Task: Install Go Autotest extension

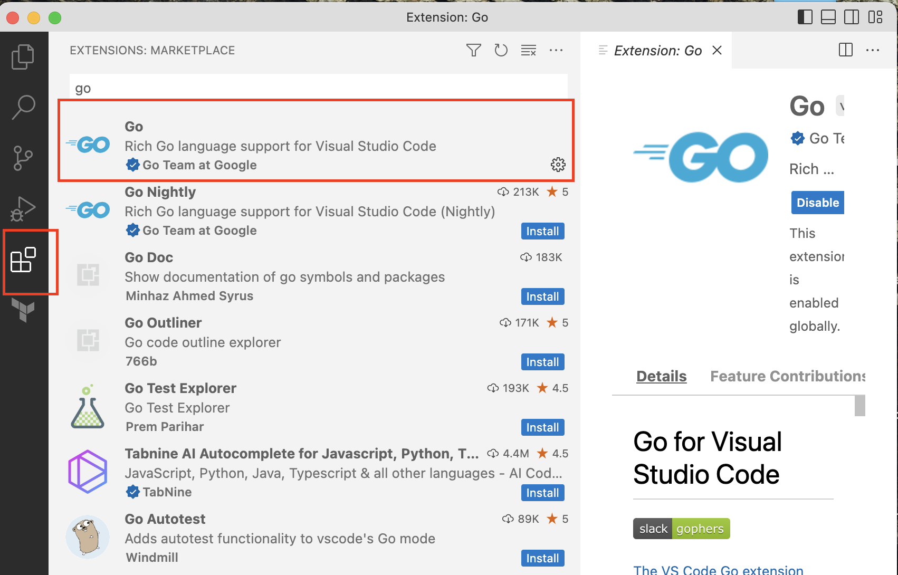Action: coord(542,558)
